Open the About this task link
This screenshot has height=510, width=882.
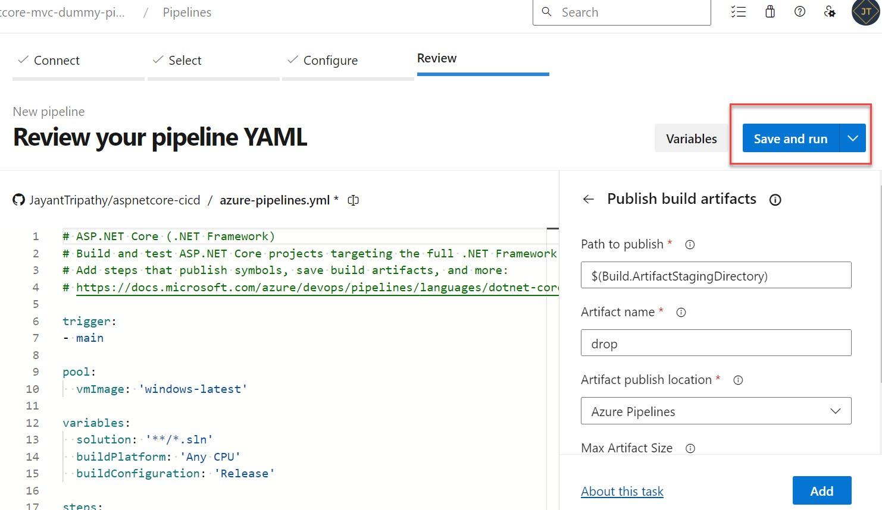click(x=622, y=492)
